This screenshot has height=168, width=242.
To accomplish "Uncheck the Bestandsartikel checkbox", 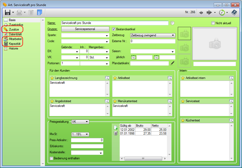I will (x=114, y=29).
